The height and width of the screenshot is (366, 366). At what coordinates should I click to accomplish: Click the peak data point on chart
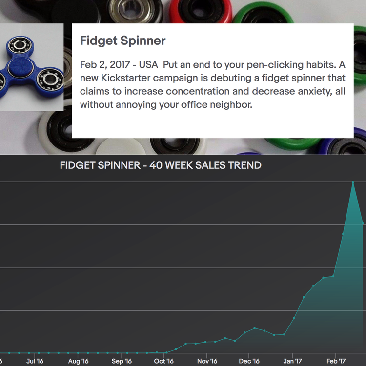[x=353, y=182]
